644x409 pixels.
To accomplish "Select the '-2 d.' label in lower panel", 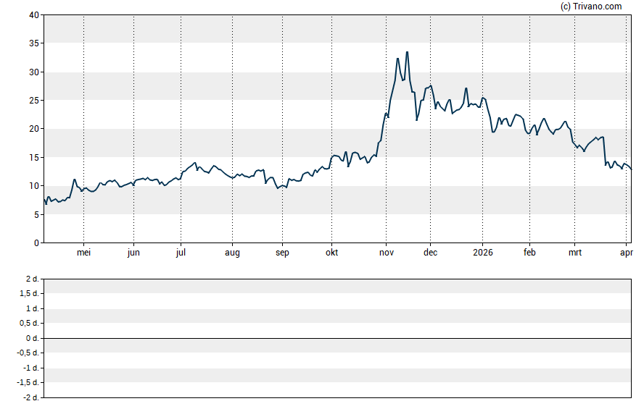I will [30, 397].
